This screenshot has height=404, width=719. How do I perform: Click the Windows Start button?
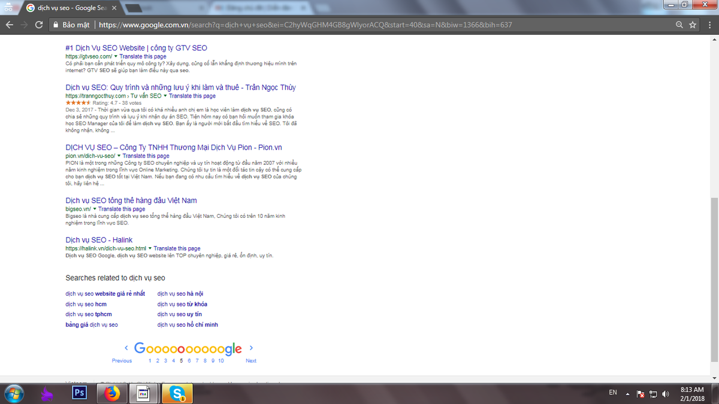pos(13,393)
